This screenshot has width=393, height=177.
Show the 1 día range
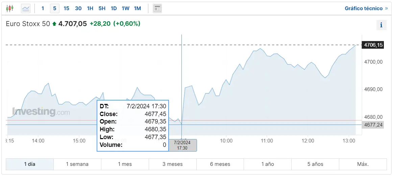click(30, 164)
